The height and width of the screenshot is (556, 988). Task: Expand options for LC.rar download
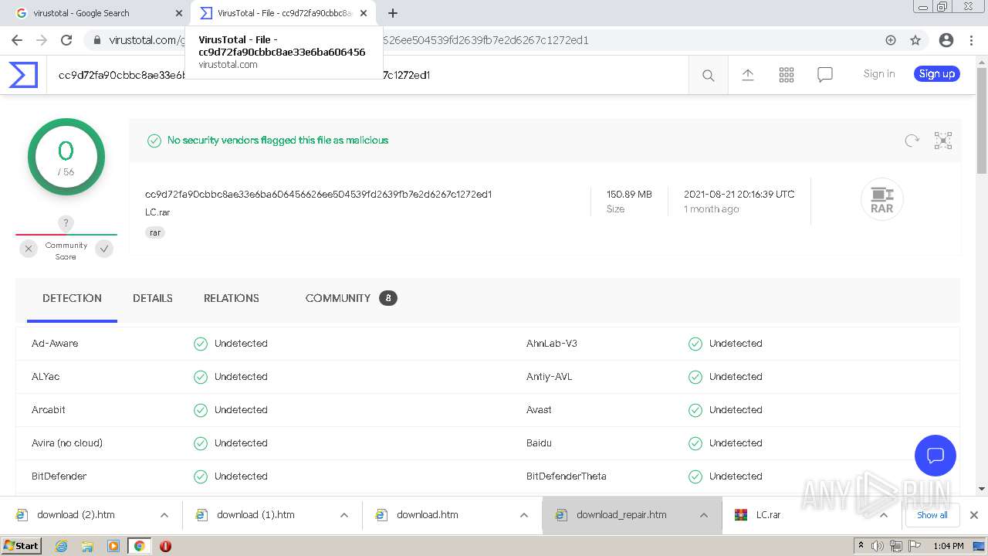tap(884, 515)
